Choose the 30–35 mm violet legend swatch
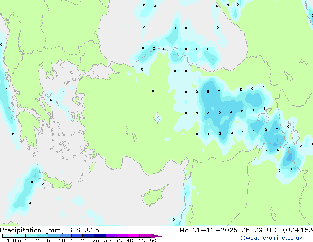Screen dimensions: 313x242 [x=111, y=236]
